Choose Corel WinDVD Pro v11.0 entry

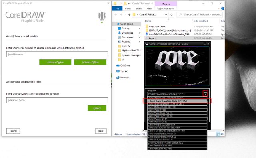177,140
